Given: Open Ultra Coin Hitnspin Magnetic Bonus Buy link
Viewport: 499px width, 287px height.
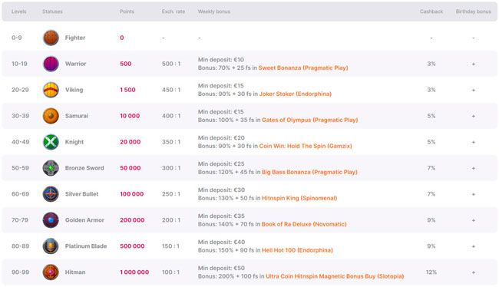Looking at the screenshot, I should click(x=335, y=276).
